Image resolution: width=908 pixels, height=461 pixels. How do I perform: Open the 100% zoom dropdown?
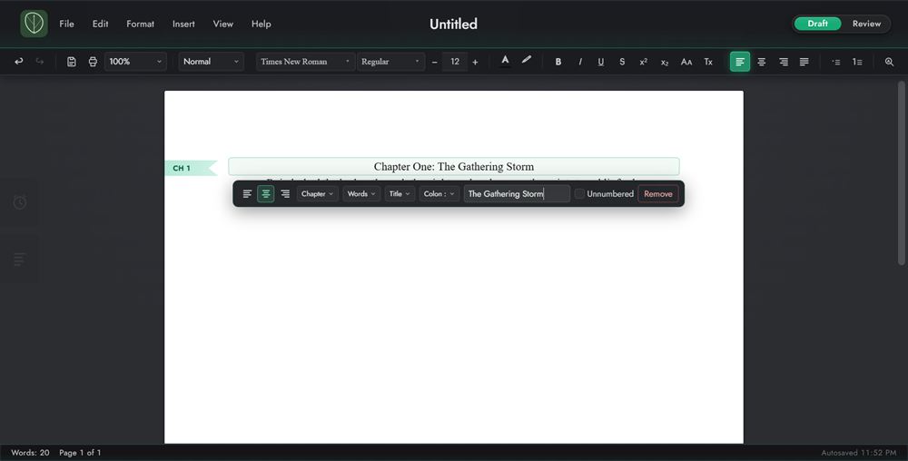tap(135, 62)
